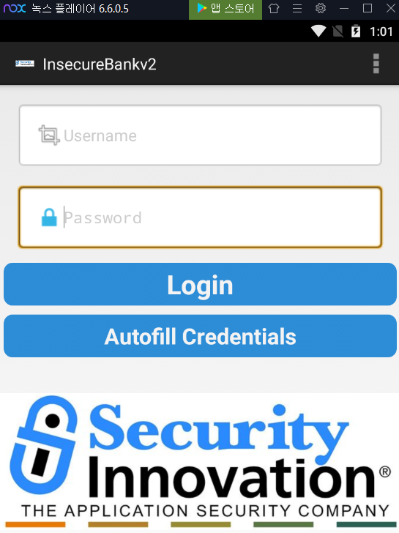The image size is (399, 533).
Task: Open Nox theme settings via the shirt icon
Action: (274, 8)
